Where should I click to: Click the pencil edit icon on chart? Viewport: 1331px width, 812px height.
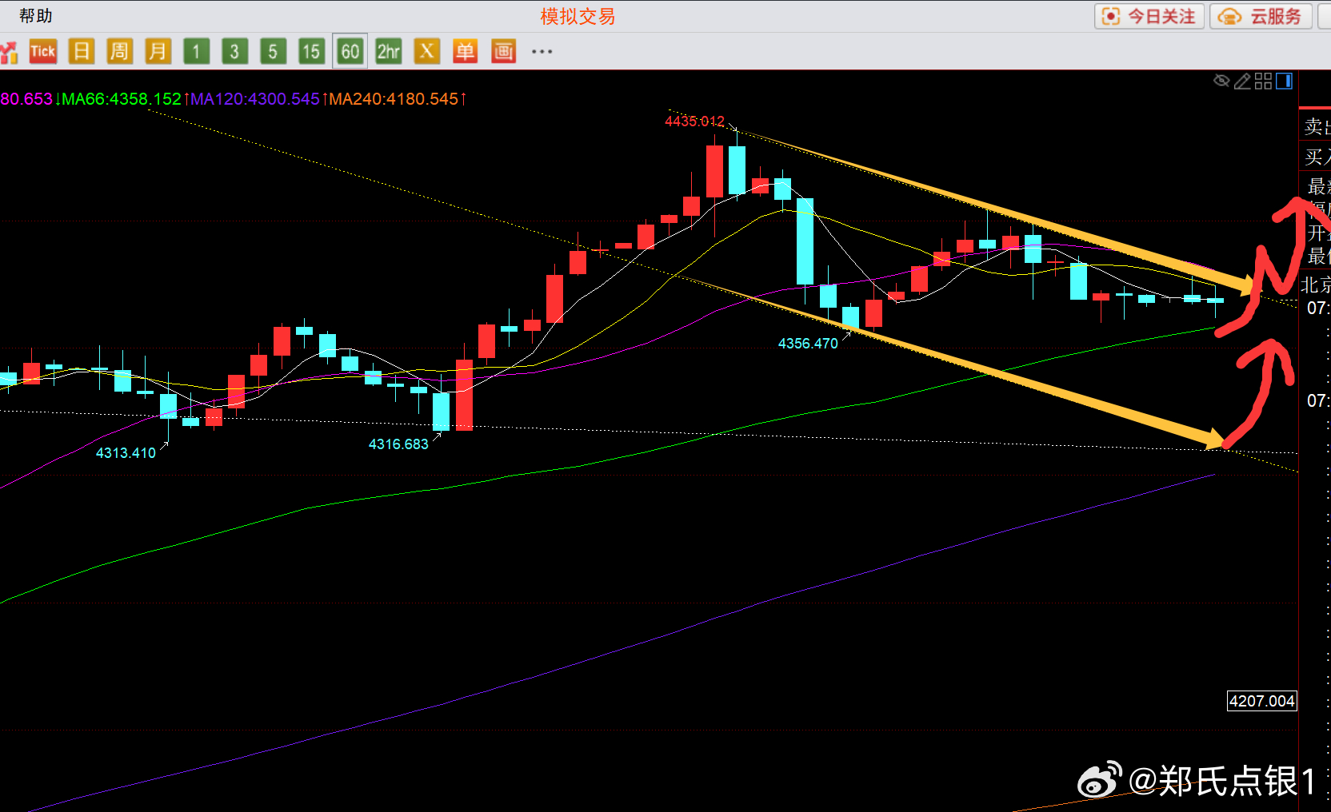coord(1242,81)
